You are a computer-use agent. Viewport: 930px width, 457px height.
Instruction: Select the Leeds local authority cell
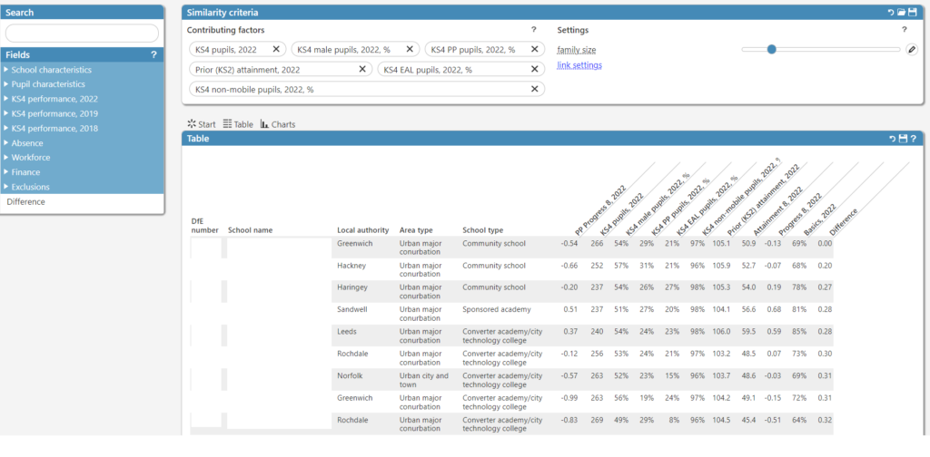tap(347, 332)
